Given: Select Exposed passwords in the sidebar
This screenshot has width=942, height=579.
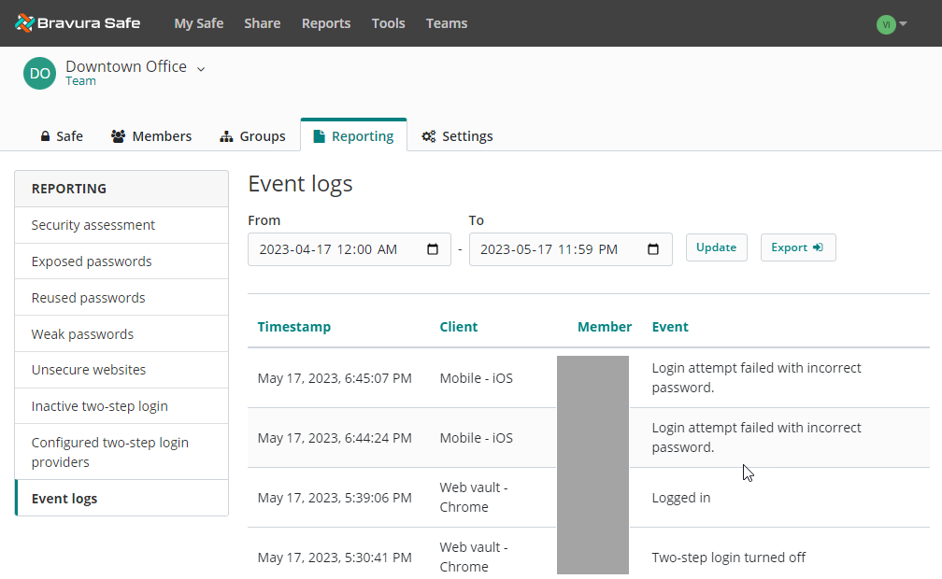Looking at the screenshot, I should (93, 261).
